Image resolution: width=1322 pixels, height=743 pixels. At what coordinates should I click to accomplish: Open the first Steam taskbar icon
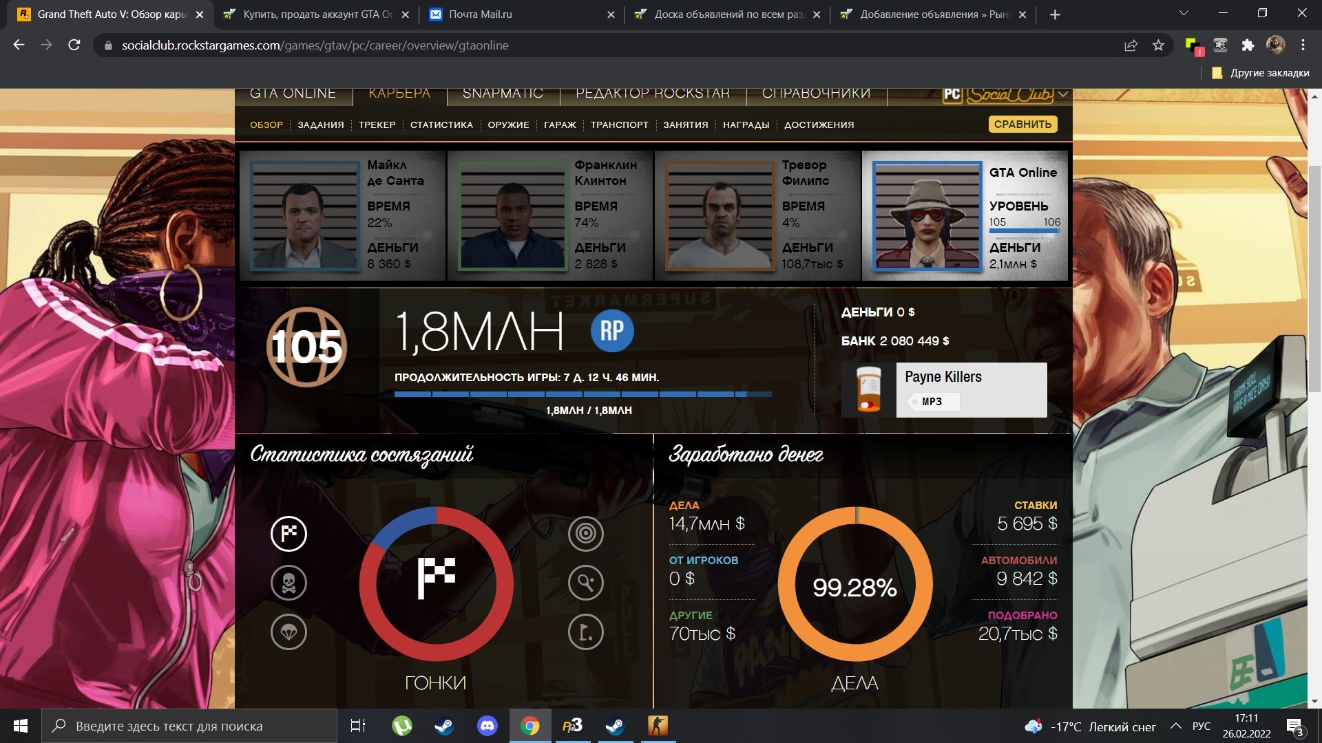(x=444, y=726)
